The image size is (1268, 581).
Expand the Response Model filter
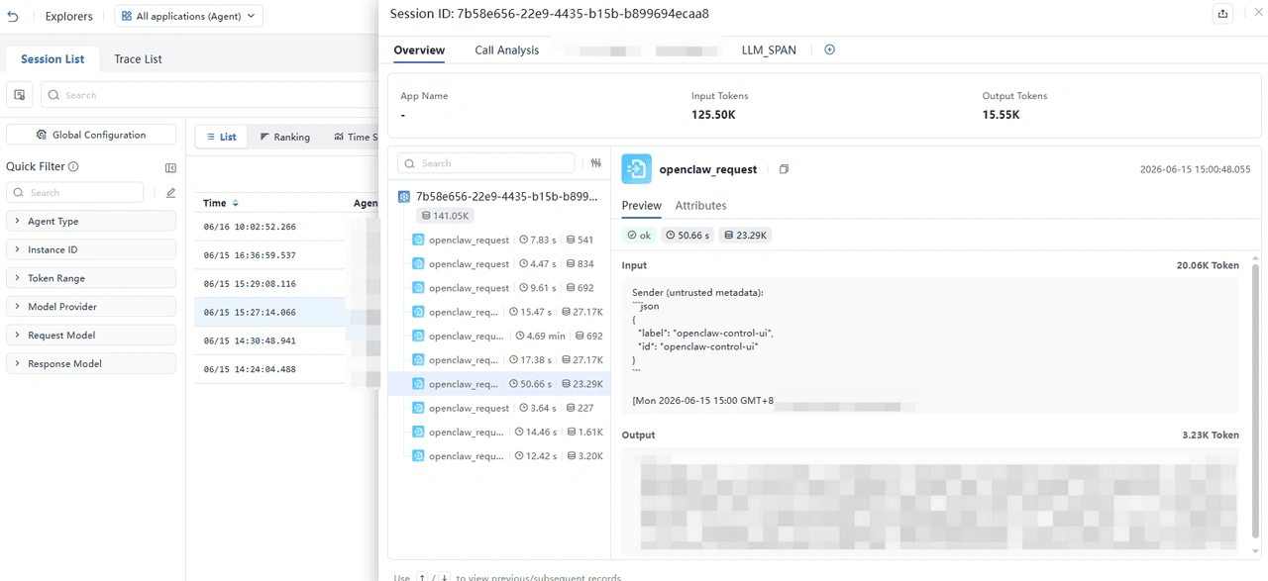point(91,364)
